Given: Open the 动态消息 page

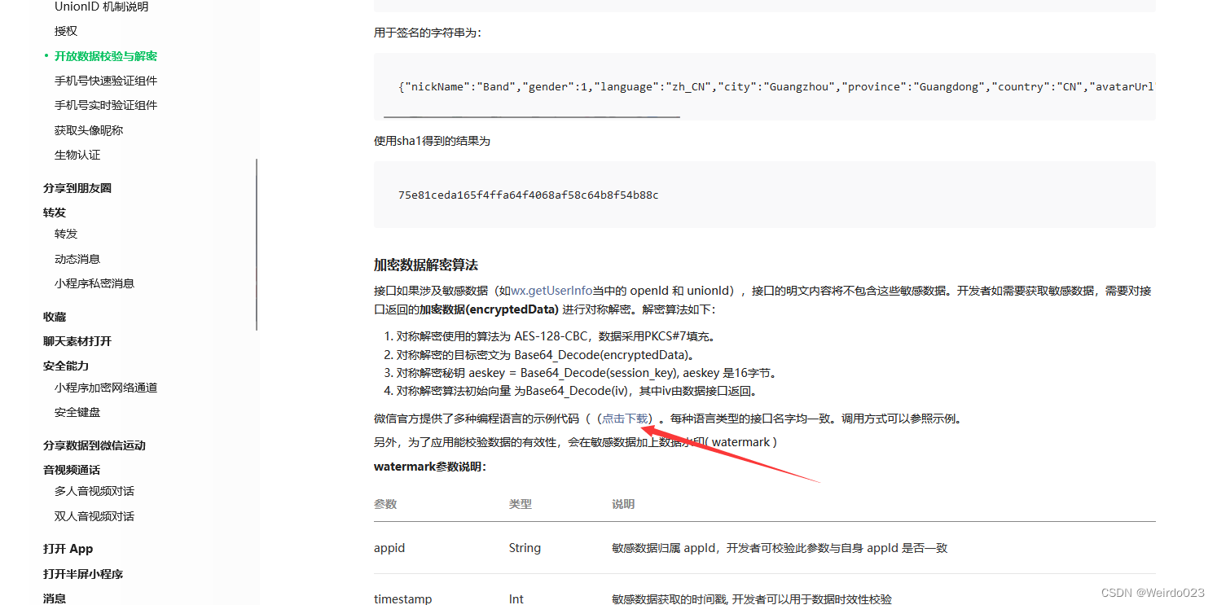Looking at the screenshot, I should (77, 258).
